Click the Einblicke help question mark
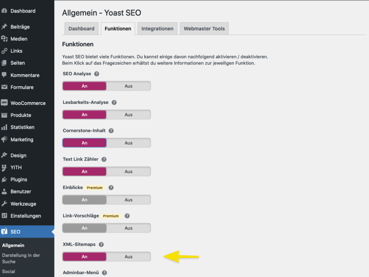 tap(111, 188)
